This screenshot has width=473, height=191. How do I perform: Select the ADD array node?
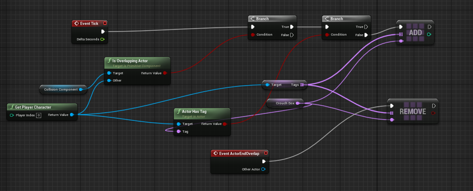[x=415, y=33]
